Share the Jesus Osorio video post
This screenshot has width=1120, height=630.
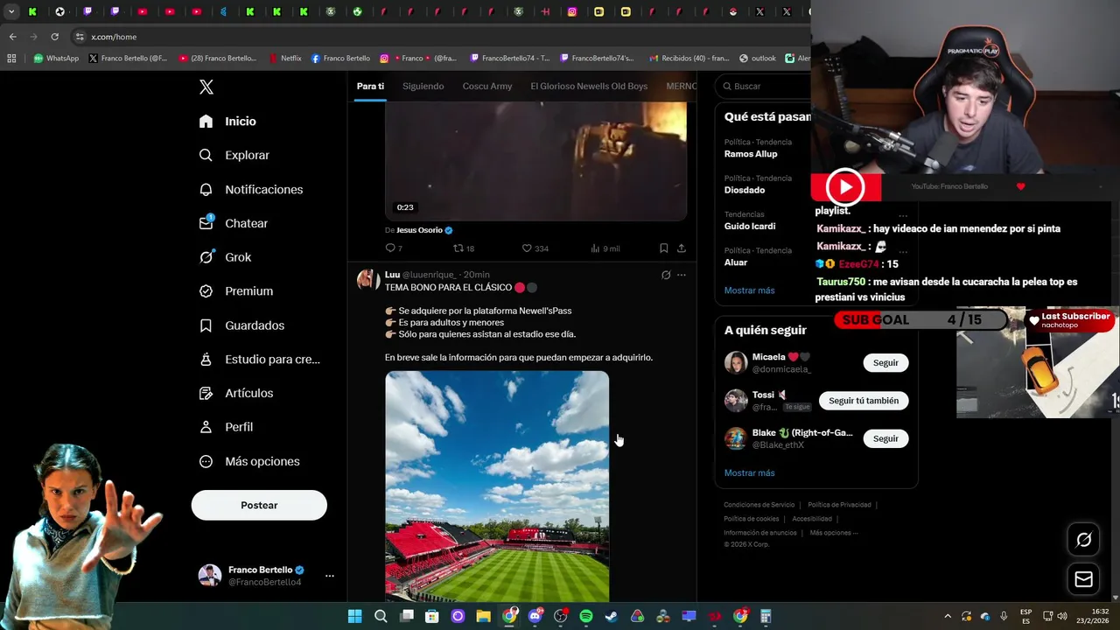pyautogui.click(x=681, y=248)
